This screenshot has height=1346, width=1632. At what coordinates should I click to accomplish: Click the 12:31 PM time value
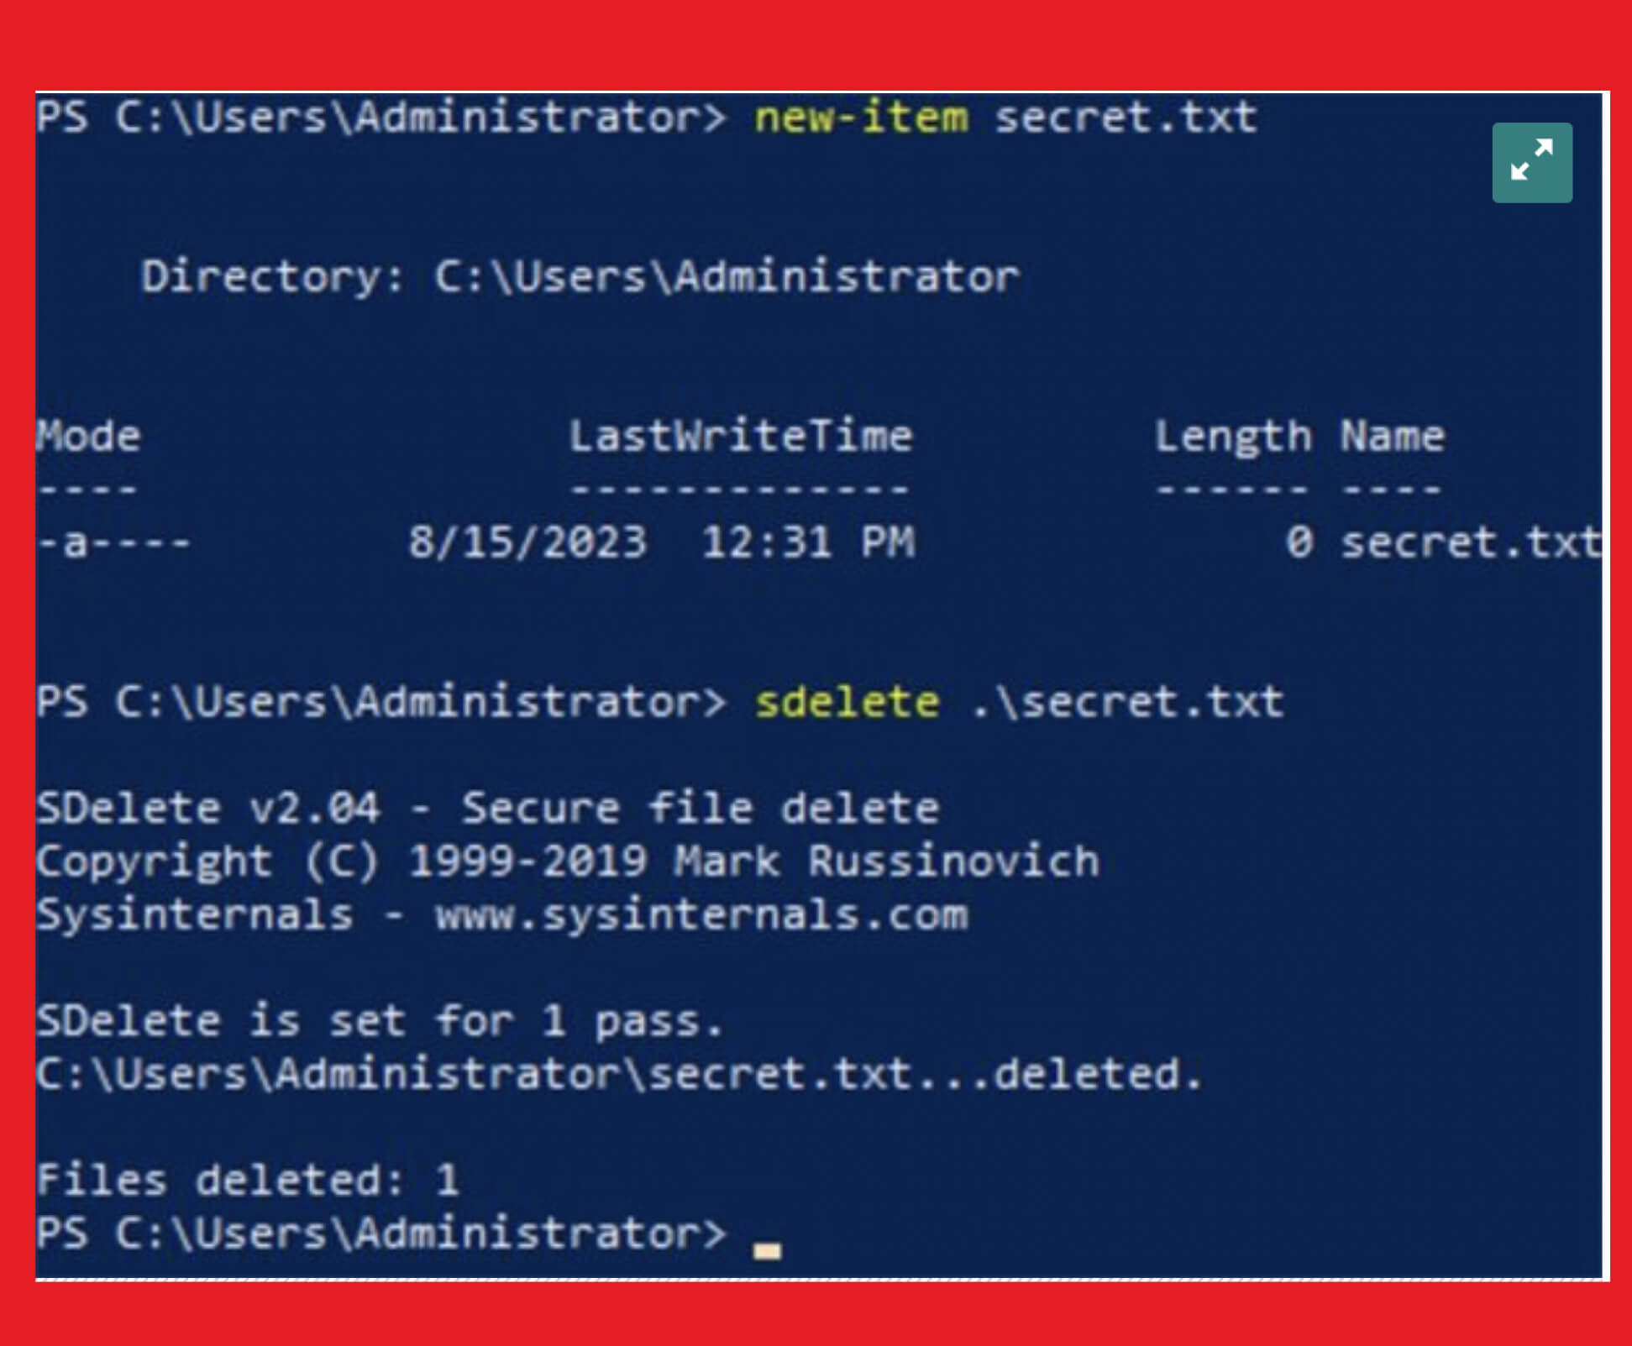tap(808, 542)
